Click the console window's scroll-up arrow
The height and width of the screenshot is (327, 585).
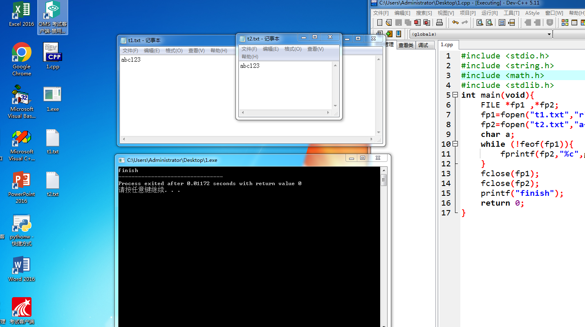383,170
